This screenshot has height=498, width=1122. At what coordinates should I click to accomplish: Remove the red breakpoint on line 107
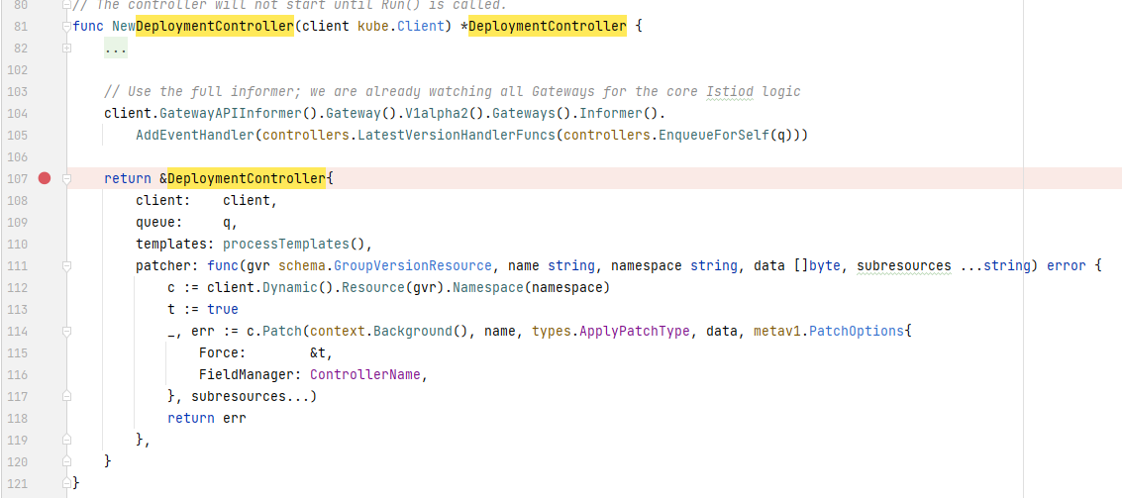click(x=44, y=178)
